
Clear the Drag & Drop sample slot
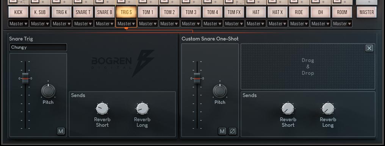point(369,48)
